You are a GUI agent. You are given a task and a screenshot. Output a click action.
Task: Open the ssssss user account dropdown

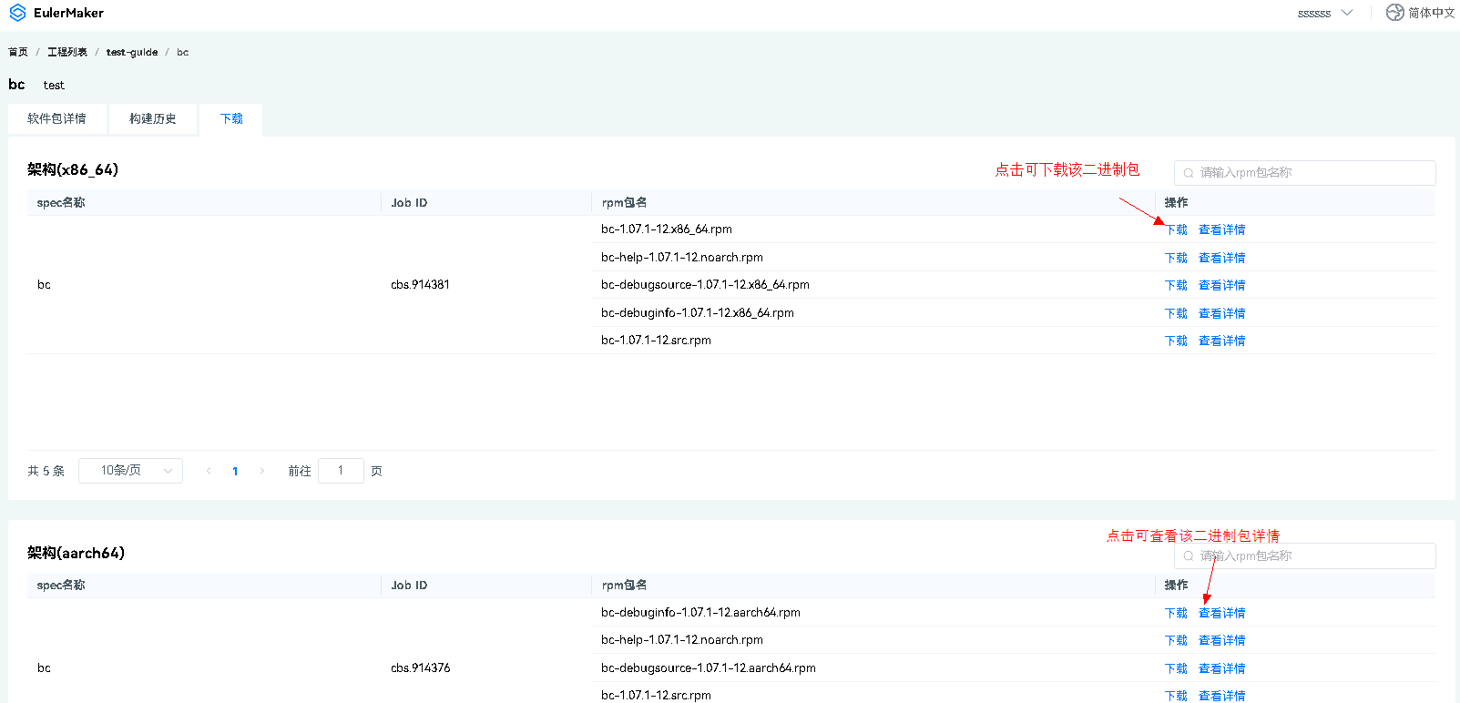point(1324,13)
